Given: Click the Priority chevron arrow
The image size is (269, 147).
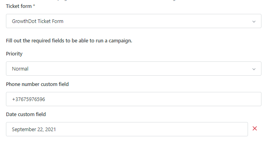Looking at the screenshot, I should coord(254,69).
